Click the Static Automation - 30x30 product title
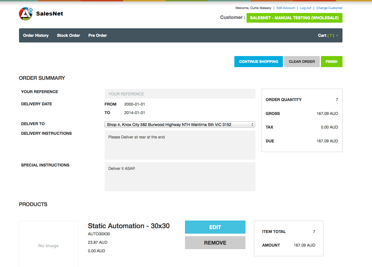The width and height of the screenshot is (372, 267). tap(129, 226)
